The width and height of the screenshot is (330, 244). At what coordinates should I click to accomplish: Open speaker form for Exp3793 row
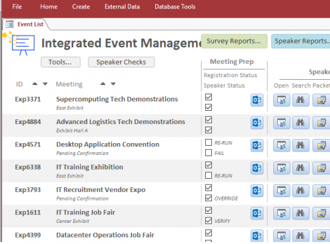pos(282,191)
